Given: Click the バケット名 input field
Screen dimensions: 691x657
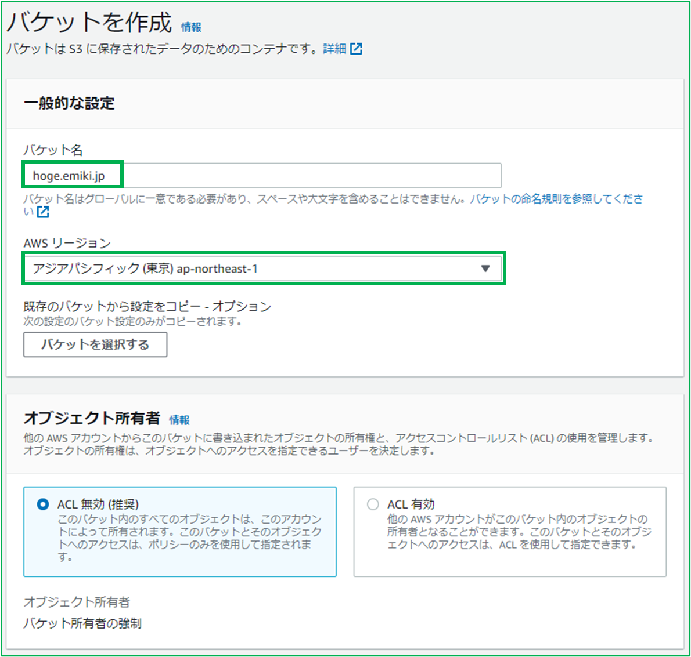Looking at the screenshot, I should click(x=262, y=176).
